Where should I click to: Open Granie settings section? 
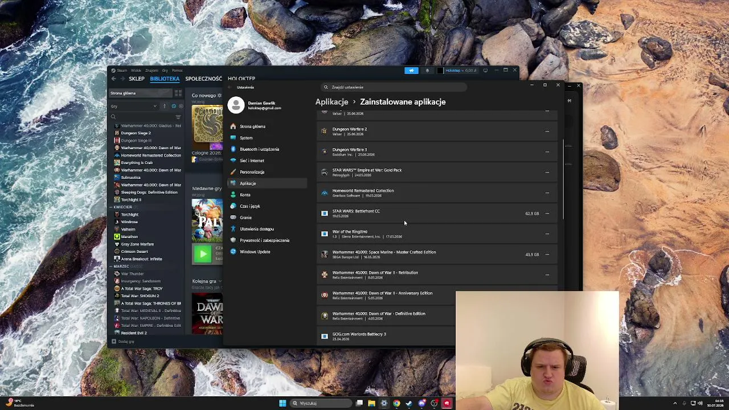click(x=268, y=218)
